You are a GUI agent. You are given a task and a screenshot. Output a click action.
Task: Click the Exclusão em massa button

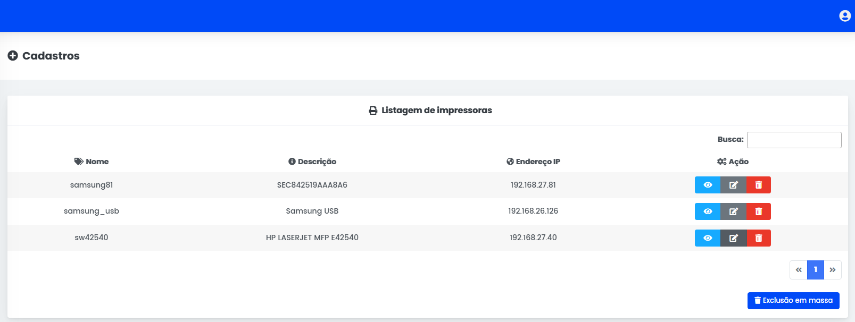(x=793, y=301)
